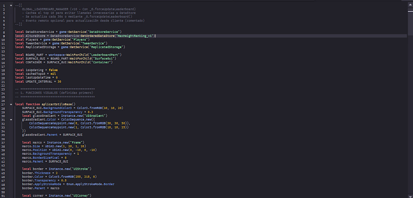Click the vertical scrollbar thumb
Image resolution: width=413 pixels, height=198 pixels.
pos(410,8)
